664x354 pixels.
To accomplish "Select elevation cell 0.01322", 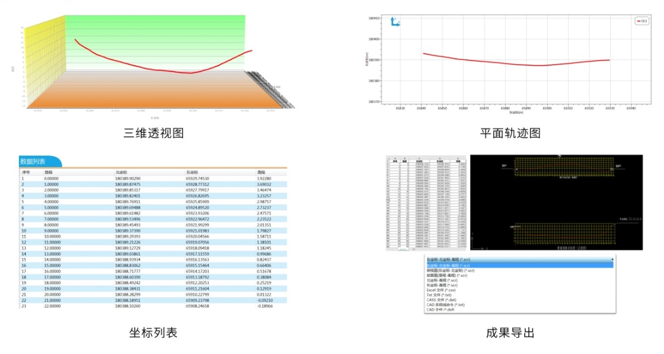I will [x=264, y=295].
